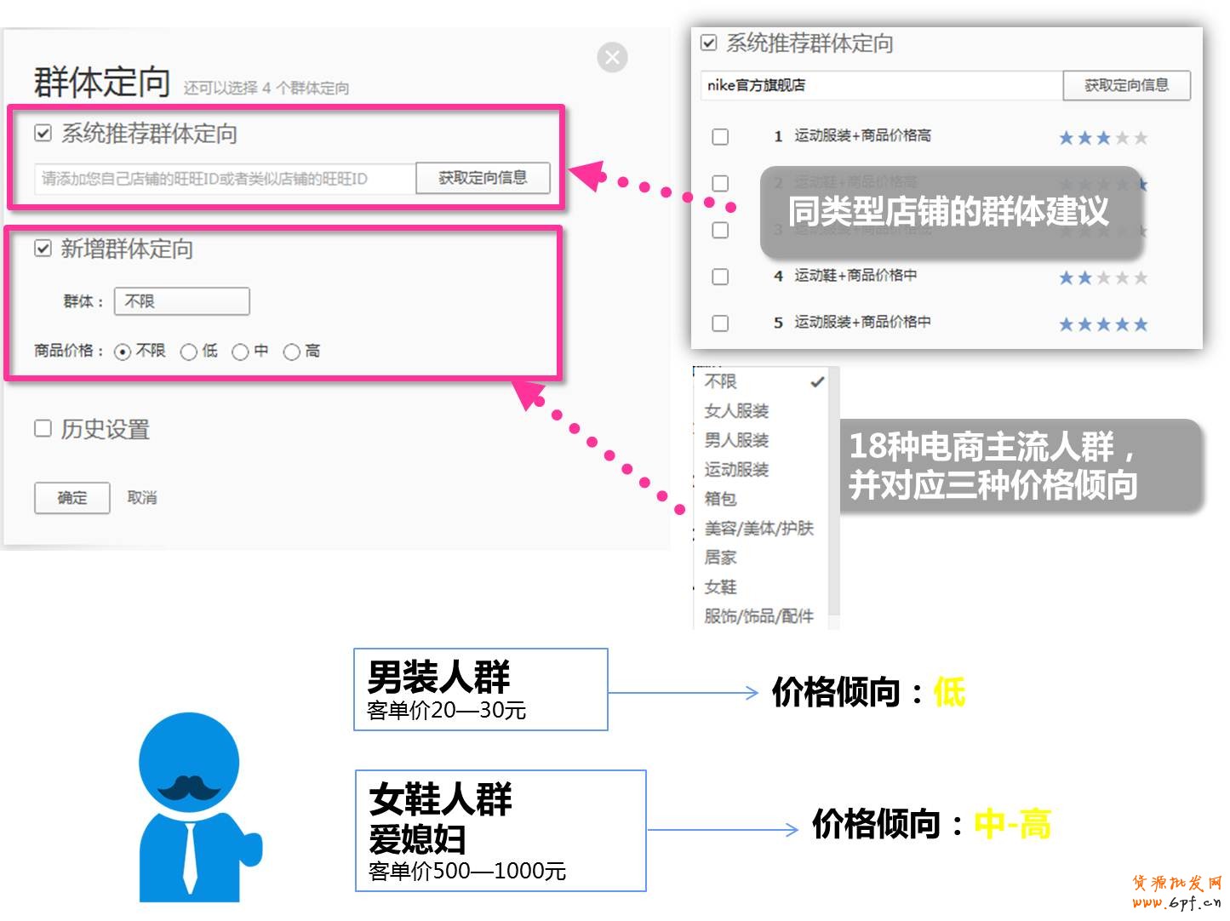Uncheck 系统推荐群体定向 in left dialog
Screen dimensions: 1230x921
tap(43, 134)
